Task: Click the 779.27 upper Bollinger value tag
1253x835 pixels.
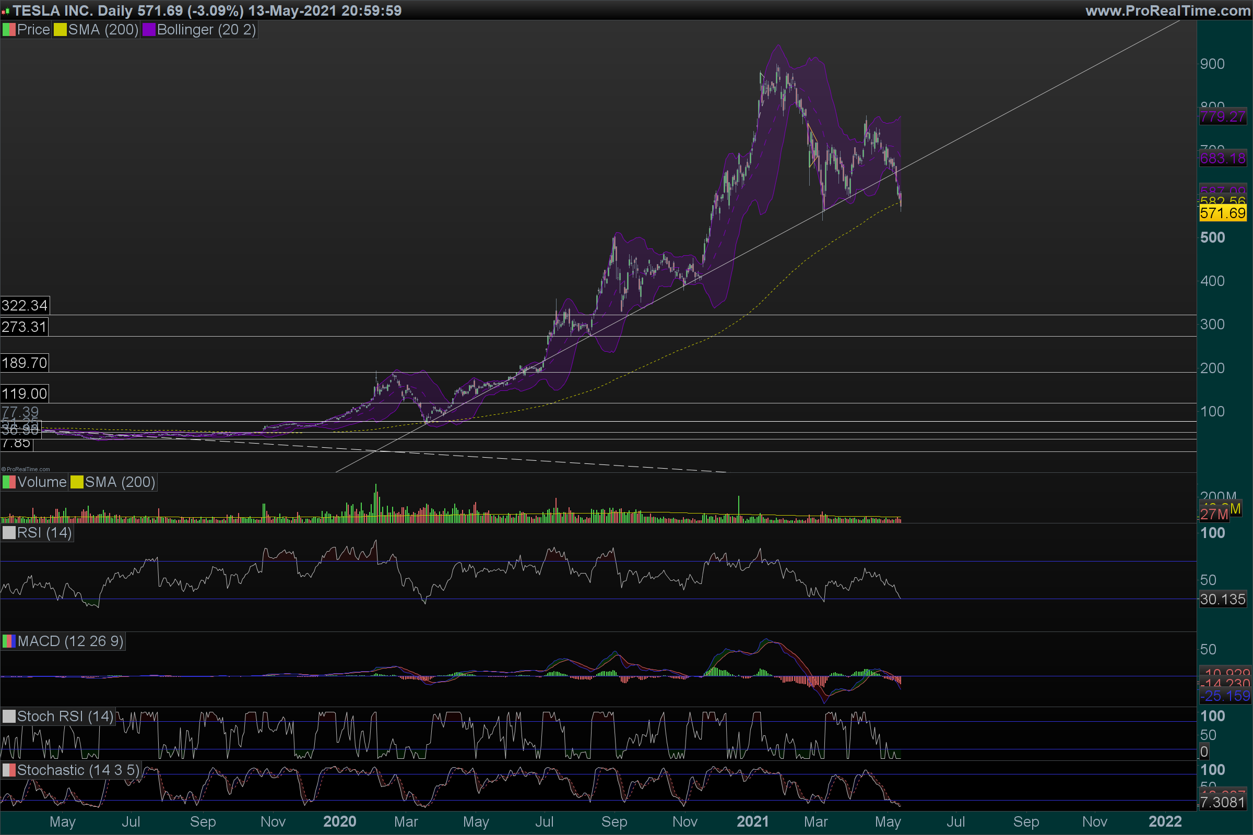Action: point(1223,116)
